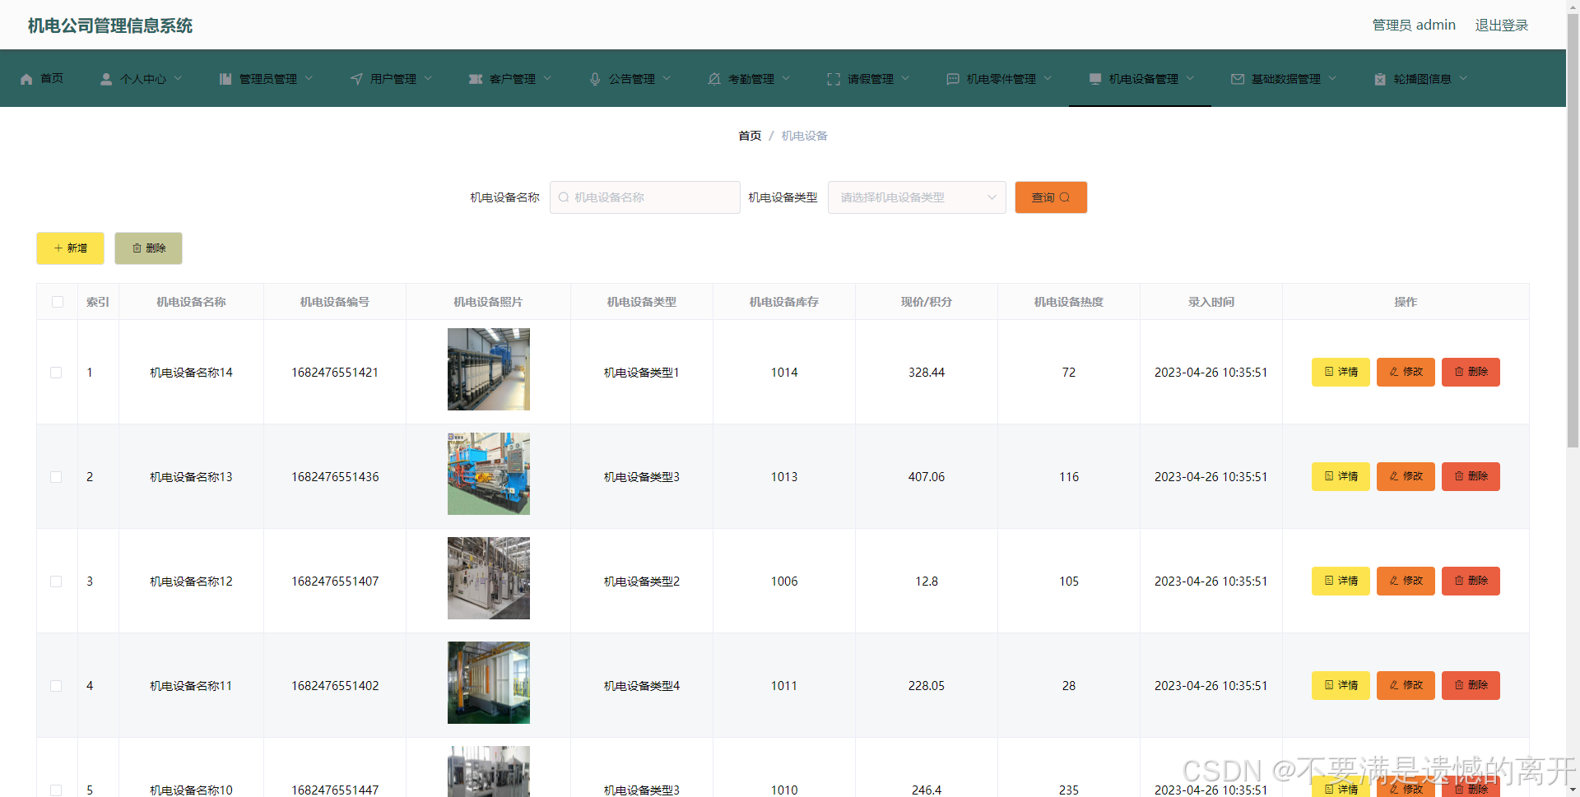Open the equipment photo for 机电设备名称11
1580x797 pixels.
(x=489, y=683)
